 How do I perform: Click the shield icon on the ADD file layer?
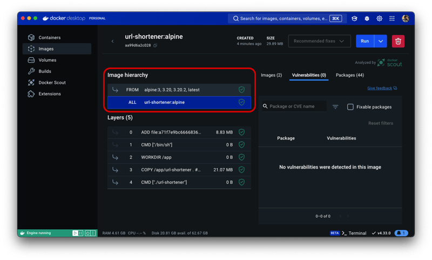pos(241,132)
